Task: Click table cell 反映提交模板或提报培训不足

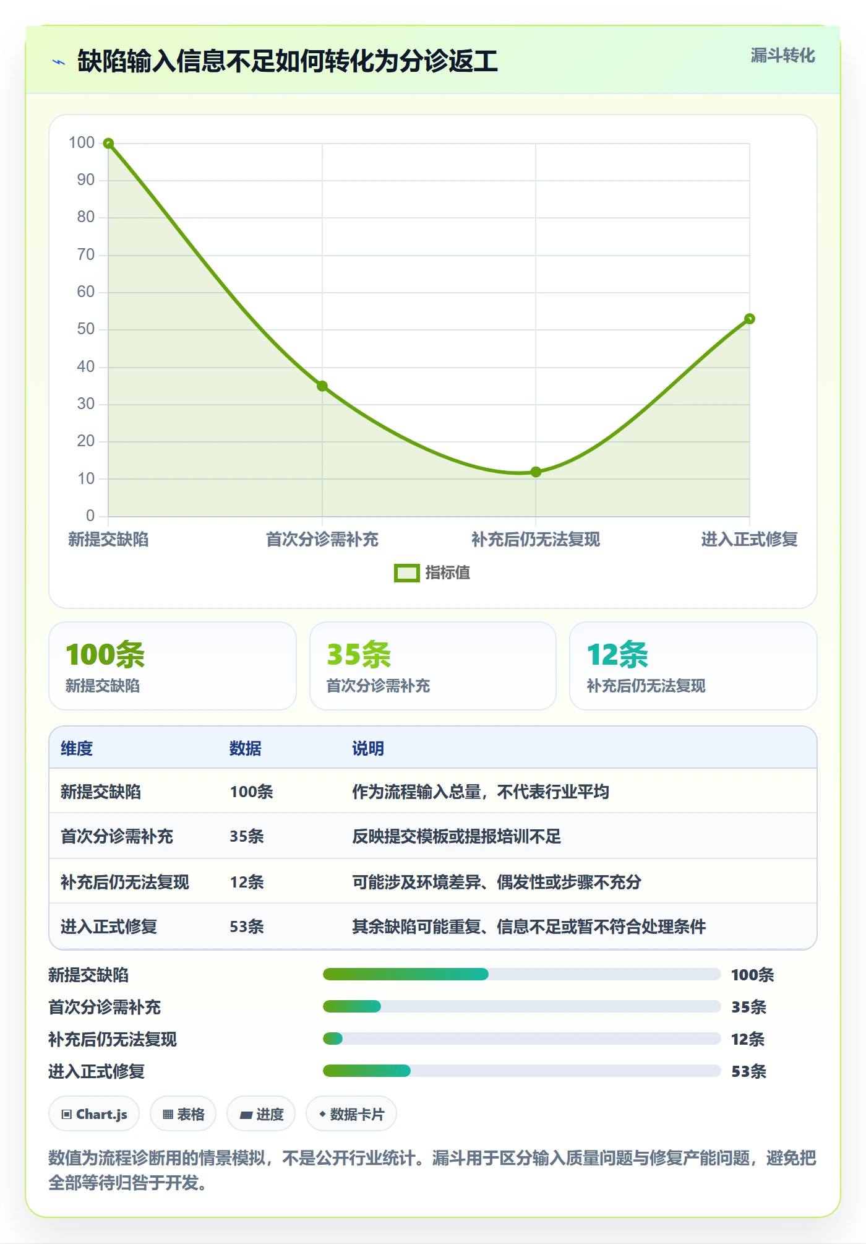Action: click(x=457, y=837)
